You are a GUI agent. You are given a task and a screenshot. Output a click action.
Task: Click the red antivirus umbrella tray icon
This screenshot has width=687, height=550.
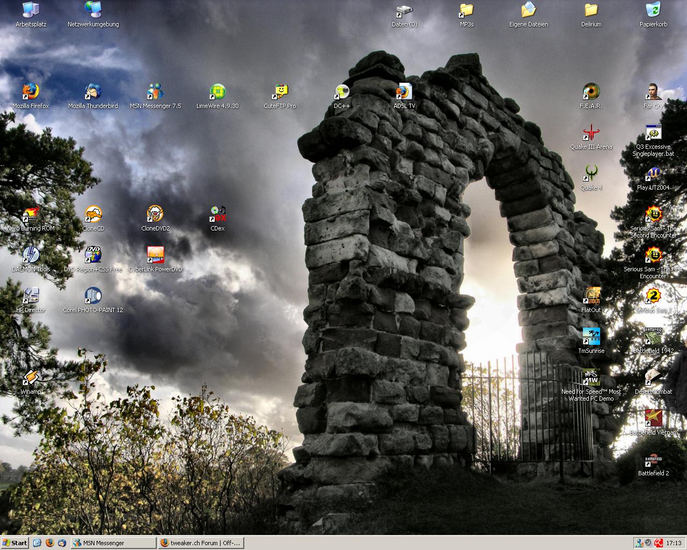[x=657, y=543]
